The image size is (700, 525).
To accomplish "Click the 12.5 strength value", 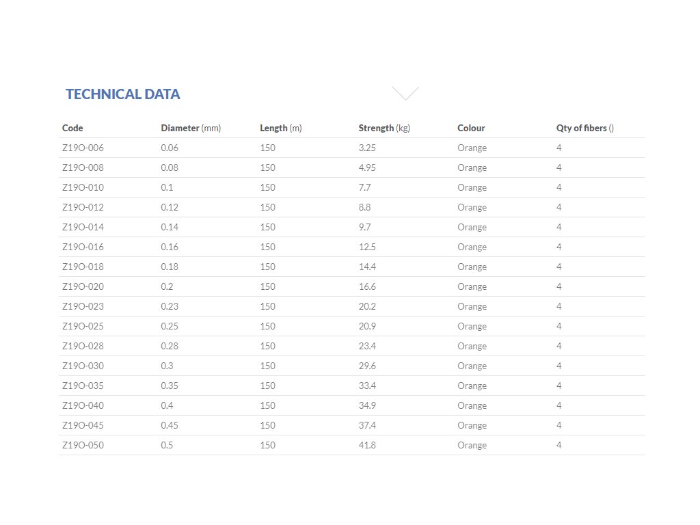I will click(x=367, y=247).
